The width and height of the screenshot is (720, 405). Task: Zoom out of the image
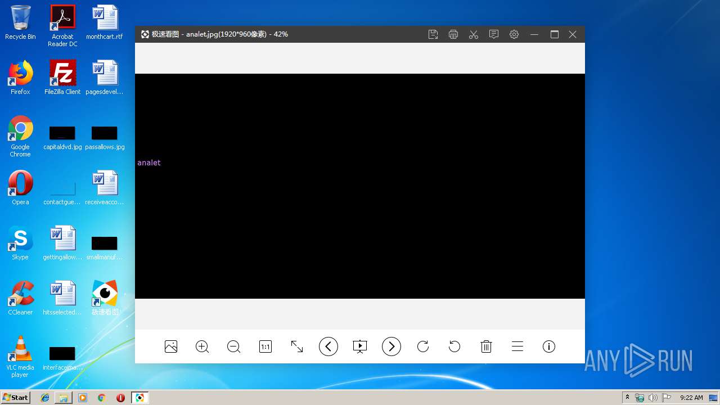(234, 346)
